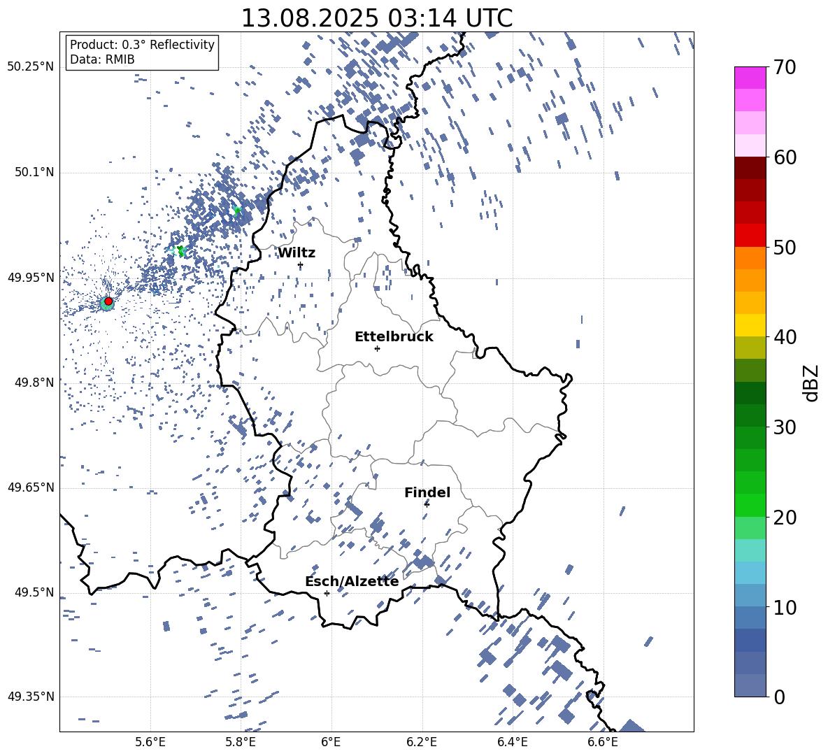The width and height of the screenshot is (828, 756).
Task: Click the 6°E longitude label
Action: click(331, 742)
